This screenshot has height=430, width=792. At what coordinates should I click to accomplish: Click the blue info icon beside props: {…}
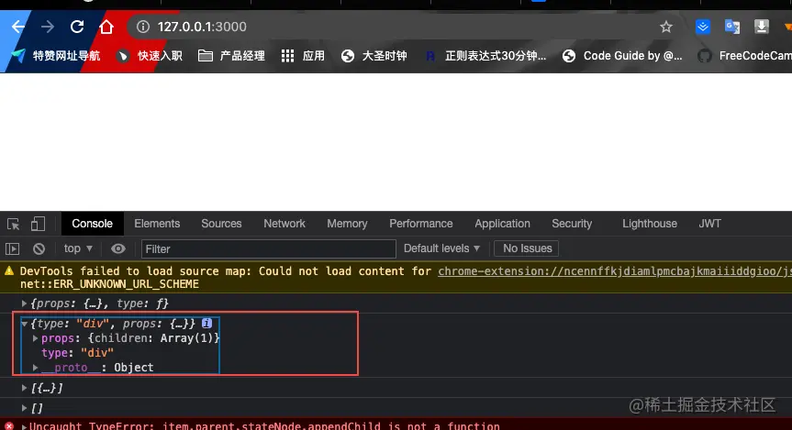[x=206, y=323]
